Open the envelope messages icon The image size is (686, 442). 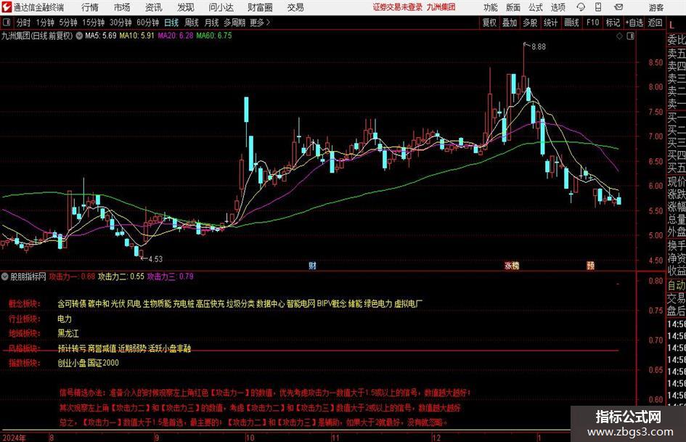click(618, 7)
